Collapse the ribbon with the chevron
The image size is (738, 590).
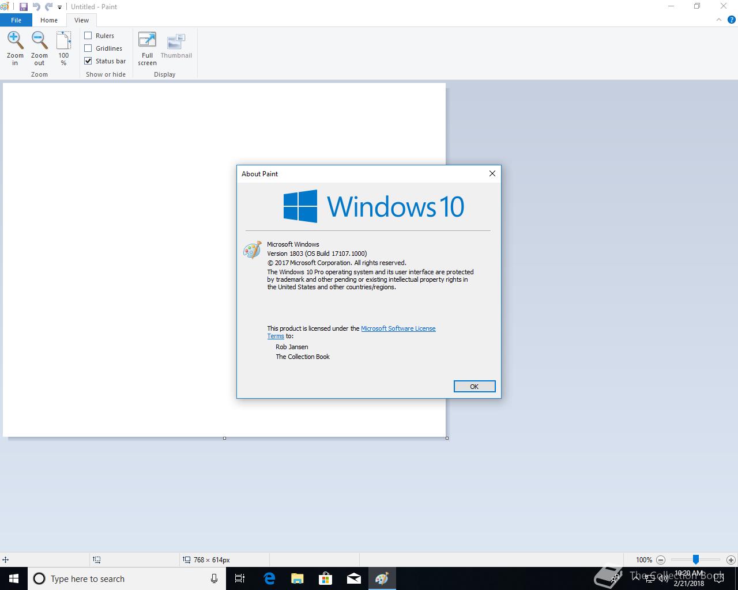click(719, 20)
